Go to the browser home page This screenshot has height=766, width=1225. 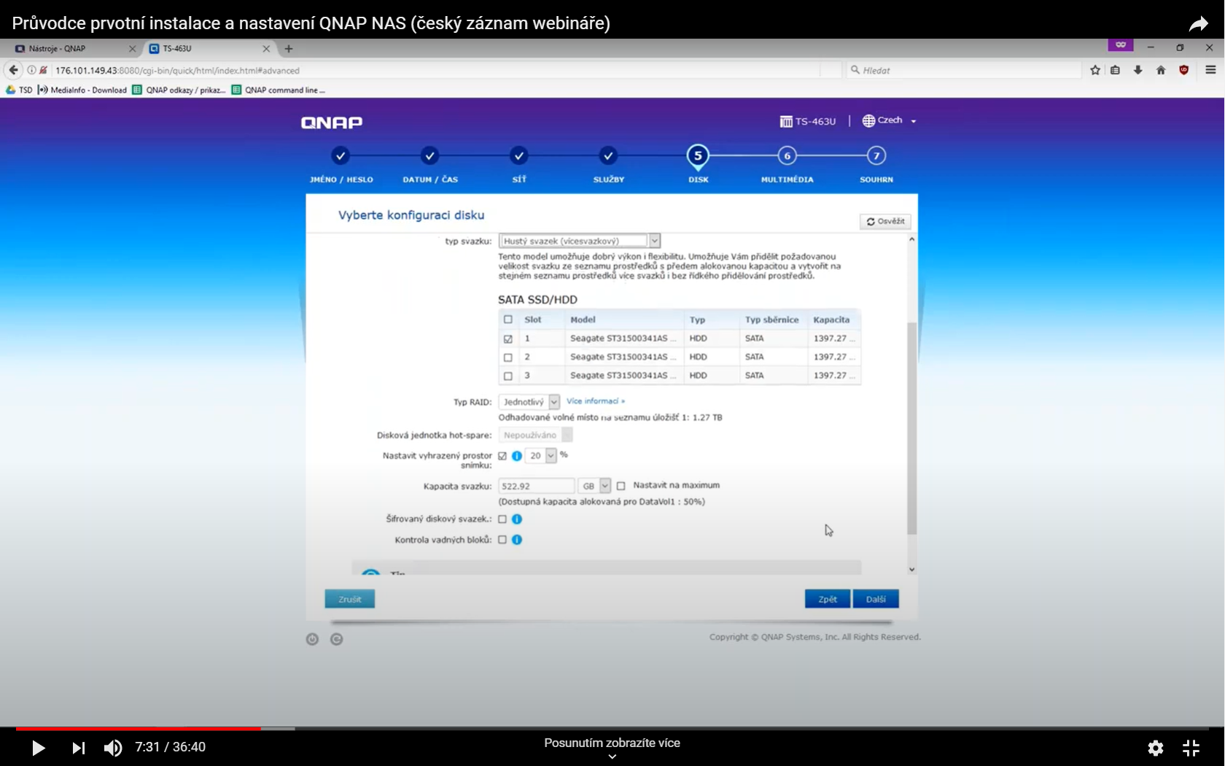pos(1161,70)
